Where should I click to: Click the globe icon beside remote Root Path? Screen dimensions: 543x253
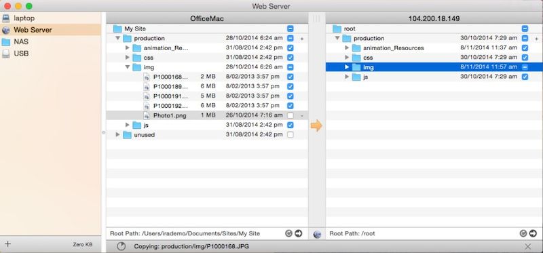[317, 234]
